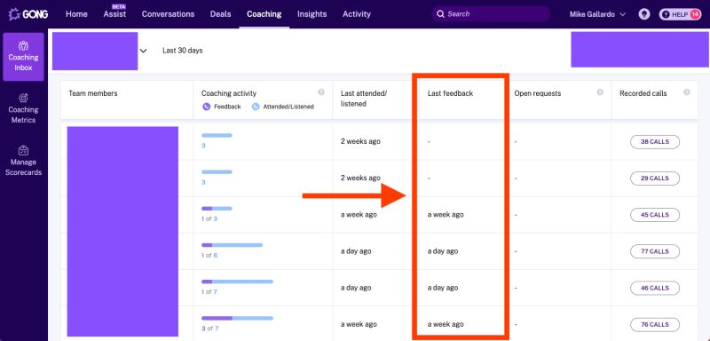The height and width of the screenshot is (341, 710).
Task: Click the Feedback legend phone icon
Action: [207, 107]
